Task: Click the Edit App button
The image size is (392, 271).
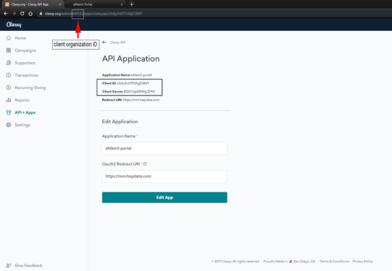Action: 165,197
